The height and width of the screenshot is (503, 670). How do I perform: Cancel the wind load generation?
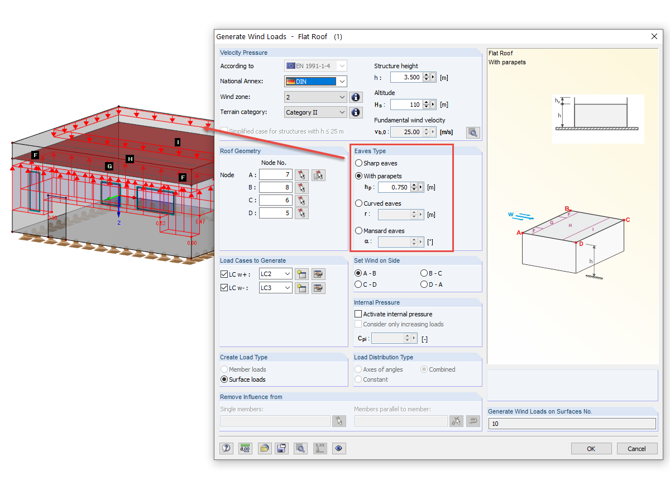coord(636,448)
